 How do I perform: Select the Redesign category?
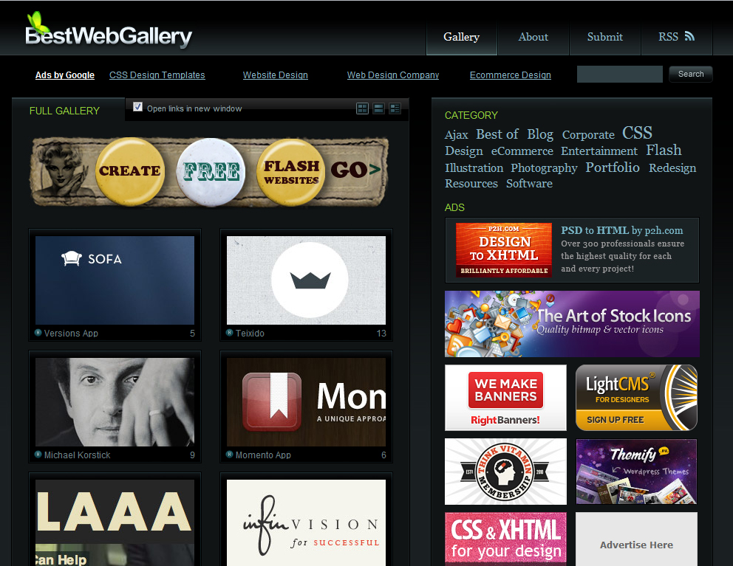tap(672, 168)
